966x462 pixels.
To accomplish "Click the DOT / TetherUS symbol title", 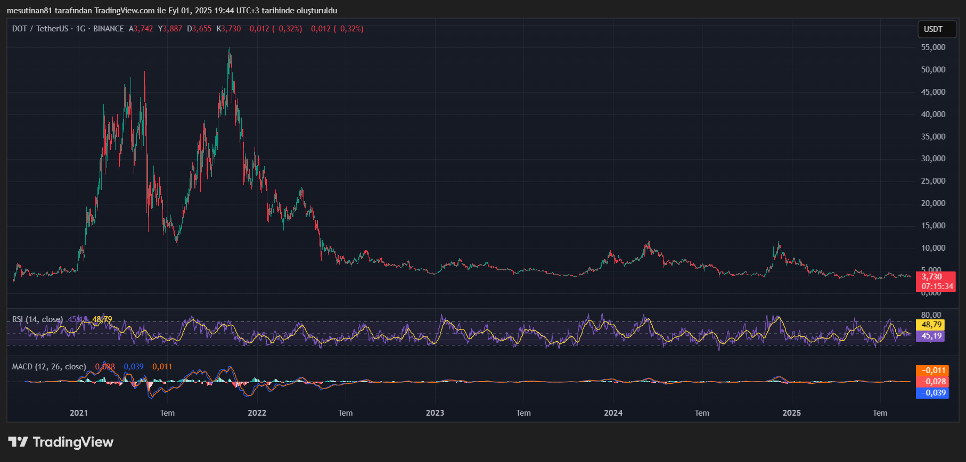I will click(x=40, y=29).
